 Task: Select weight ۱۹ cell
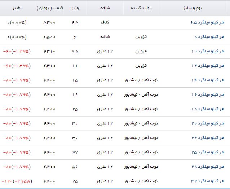click(75, 94)
